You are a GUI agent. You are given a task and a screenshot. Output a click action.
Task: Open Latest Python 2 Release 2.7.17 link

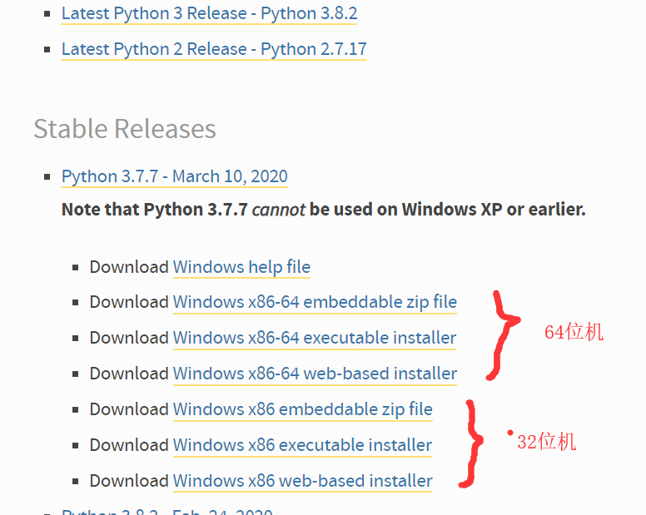pos(214,49)
